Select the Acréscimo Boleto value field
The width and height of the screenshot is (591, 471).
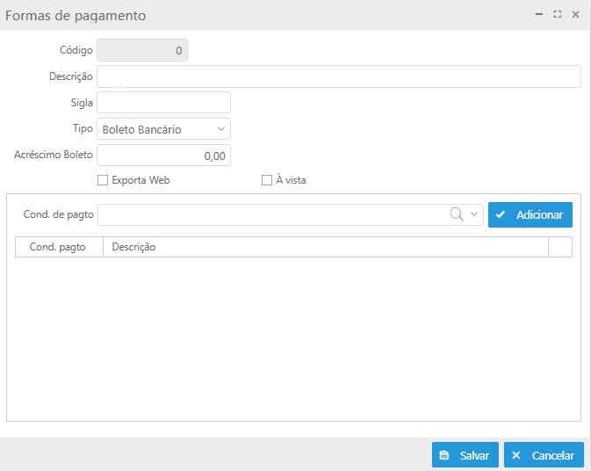pos(163,156)
